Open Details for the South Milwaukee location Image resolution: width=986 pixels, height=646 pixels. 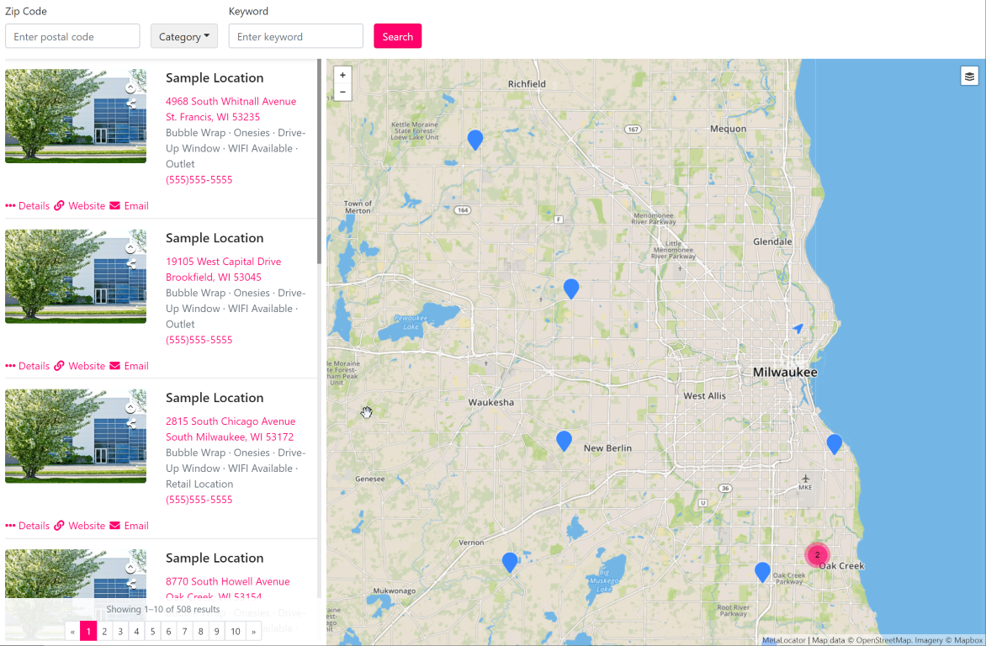(x=27, y=525)
